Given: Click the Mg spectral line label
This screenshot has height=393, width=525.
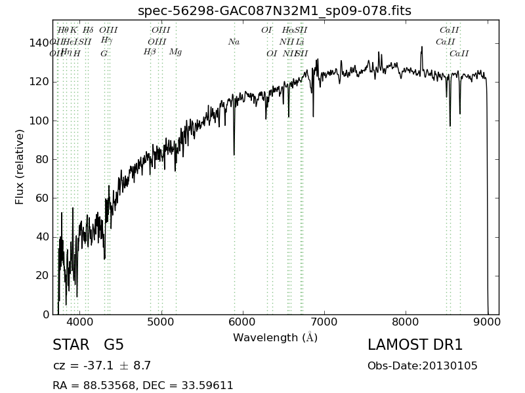Looking at the screenshot, I should click(175, 52).
